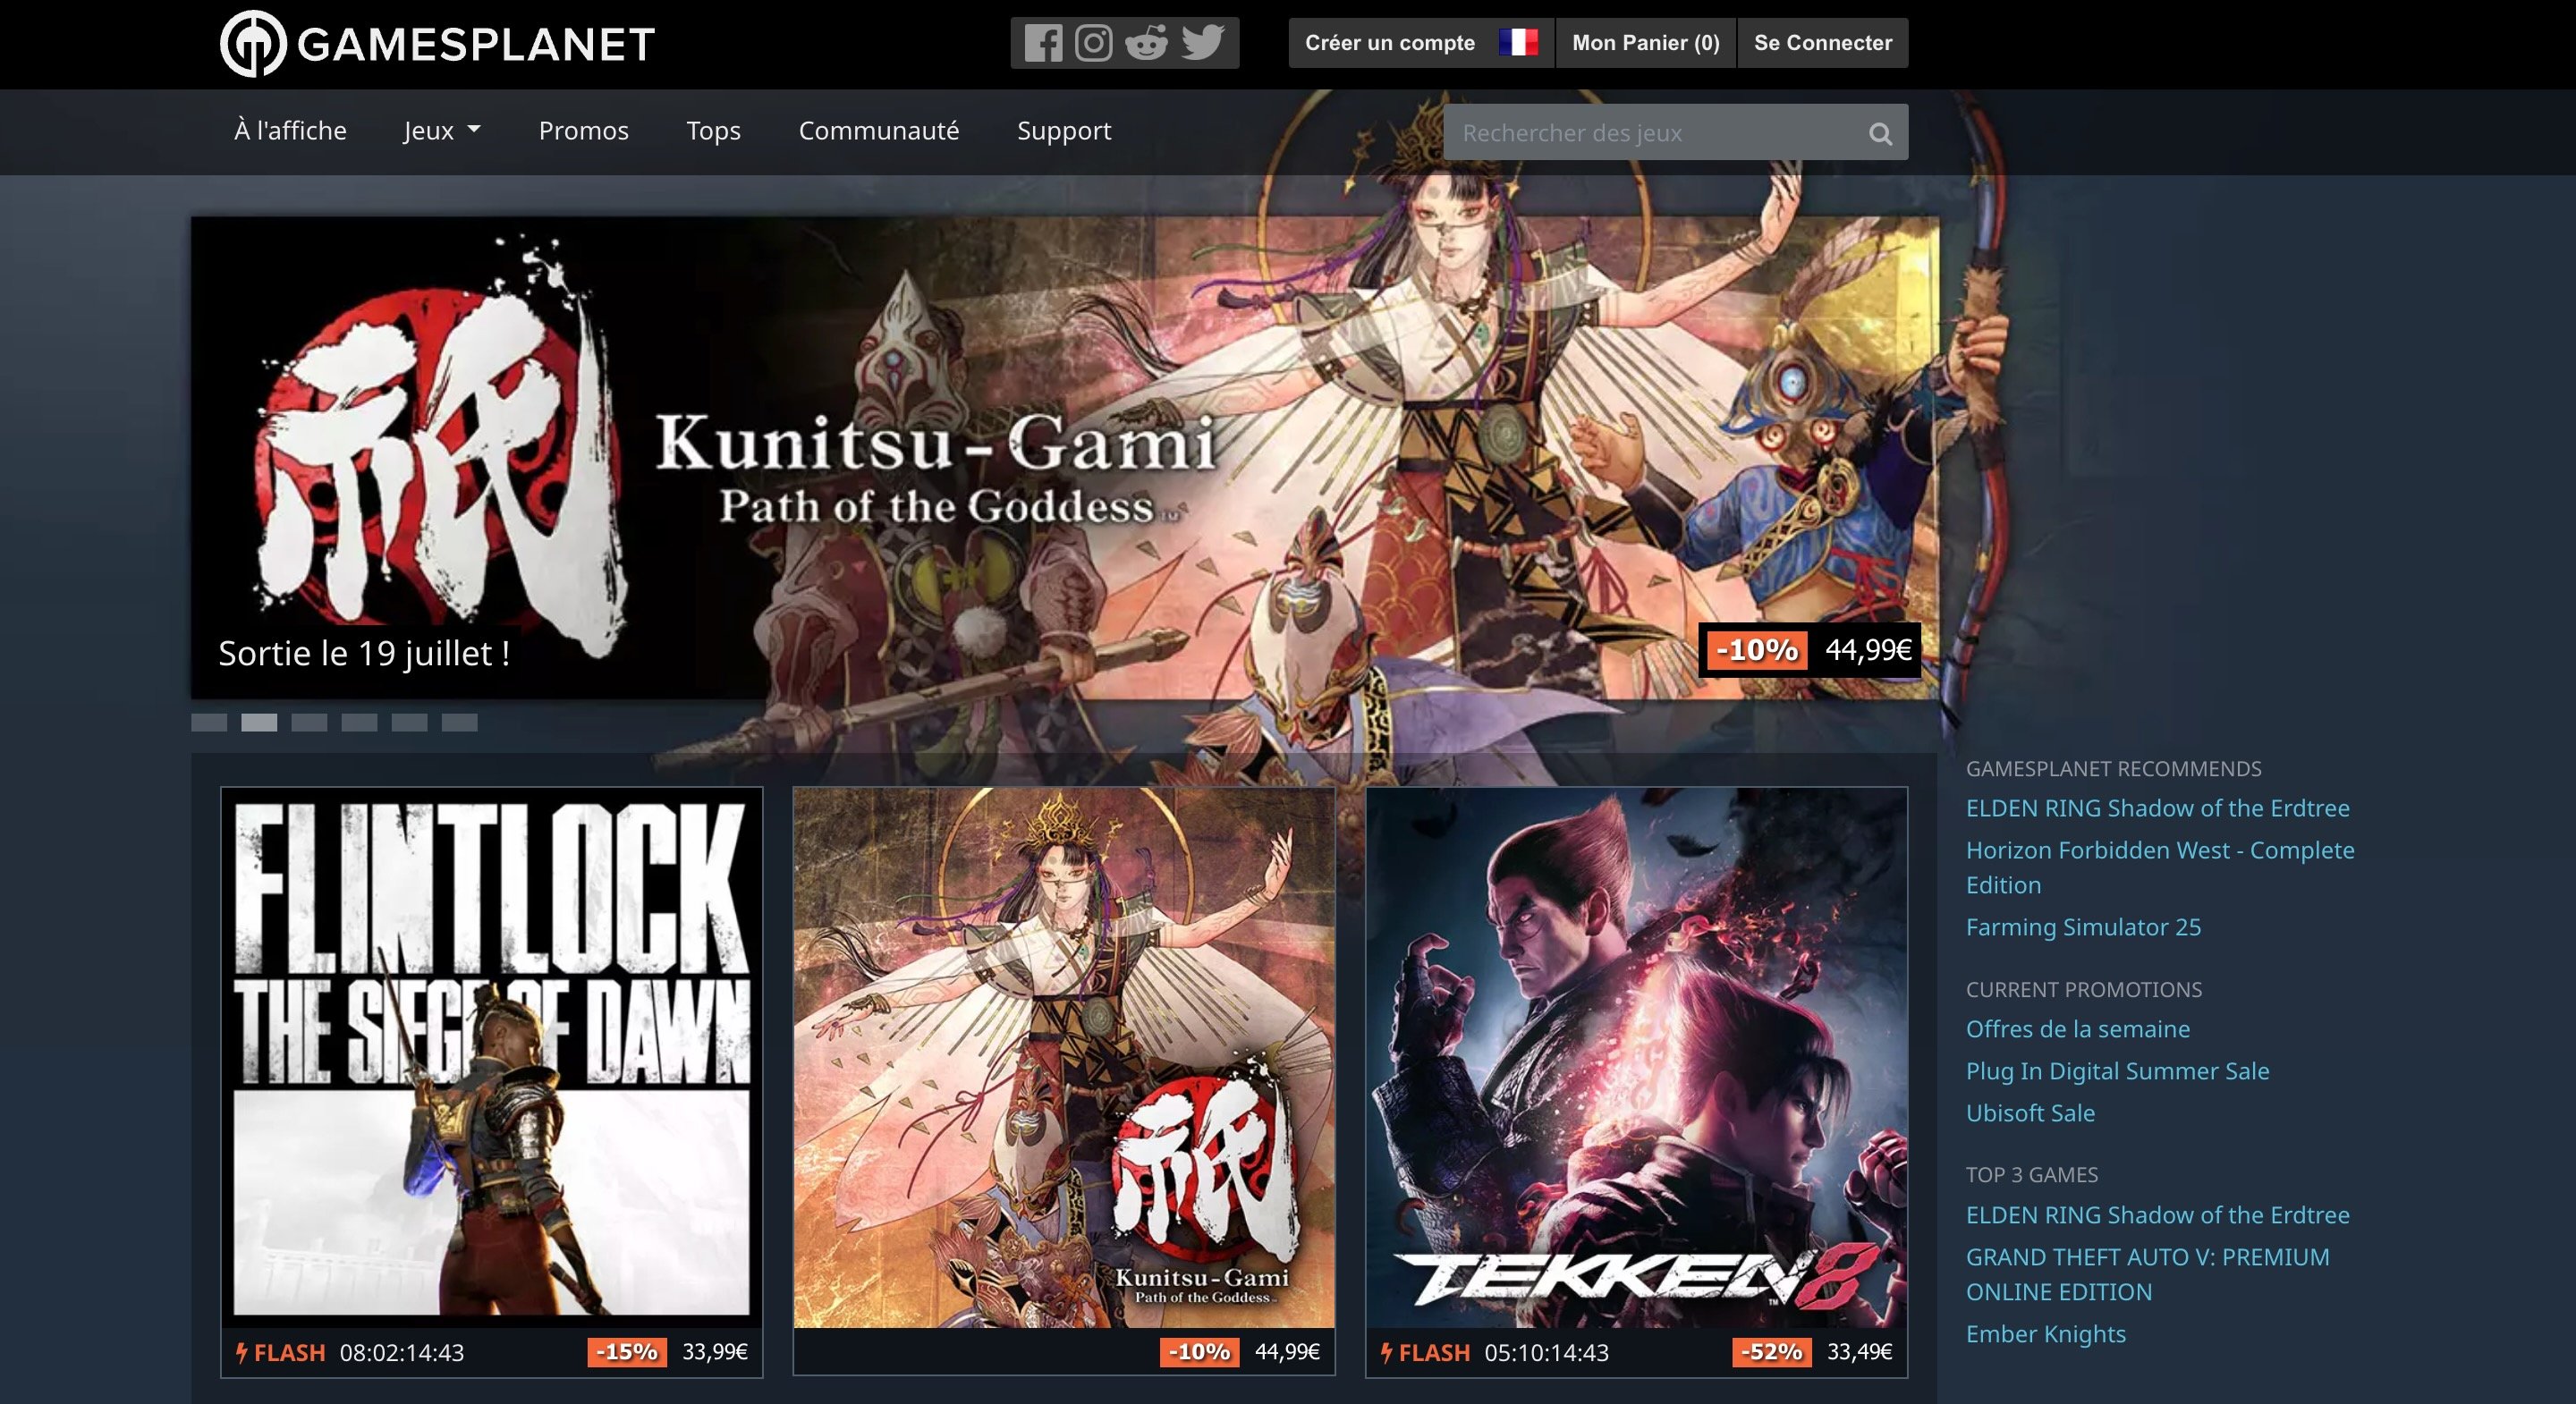
Task: Open GRAND THEFT AUTO V: PREMIUM ONLINE EDITION
Action: (2148, 1274)
